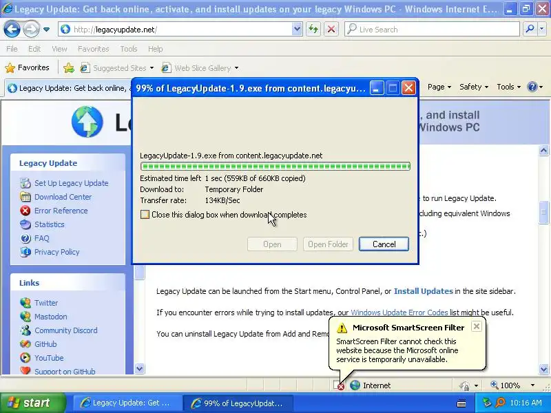Click the download progress bar
This screenshot has height=413, width=551.
(x=275, y=166)
